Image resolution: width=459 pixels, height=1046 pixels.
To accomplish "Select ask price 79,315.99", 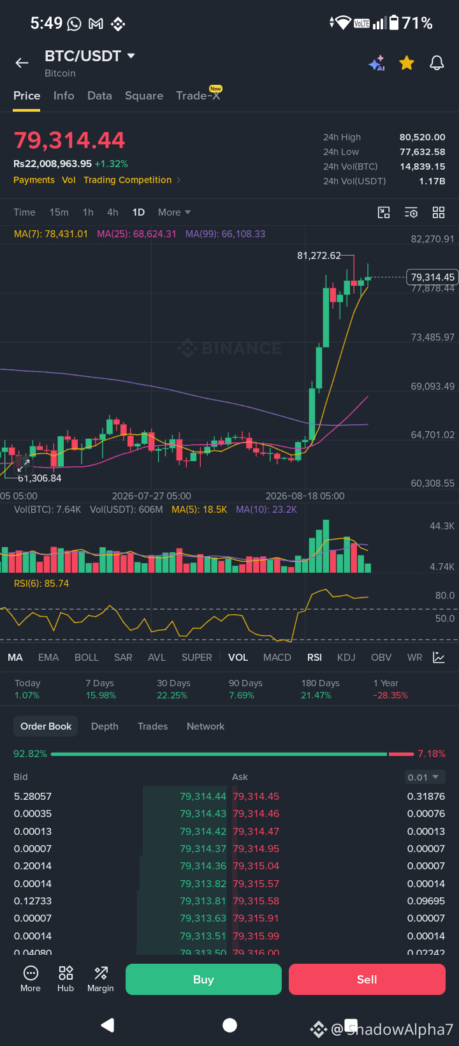I will coord(256,936).
